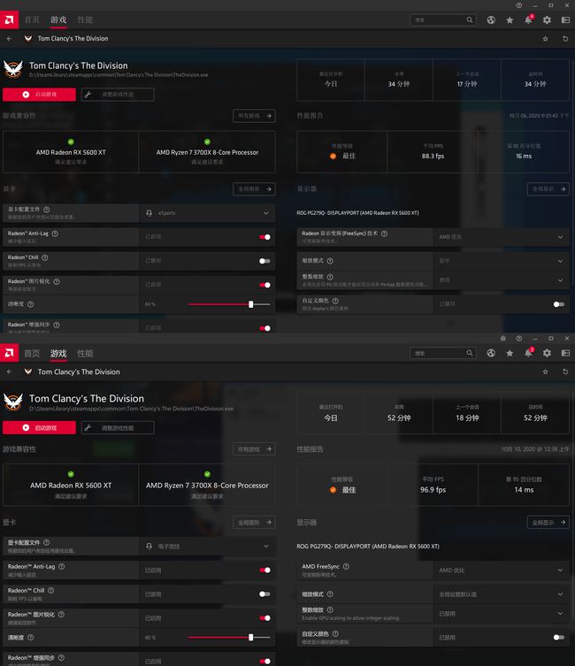Go back using arrow in lower window
The image size is (575, 666).
coord(10,371)
